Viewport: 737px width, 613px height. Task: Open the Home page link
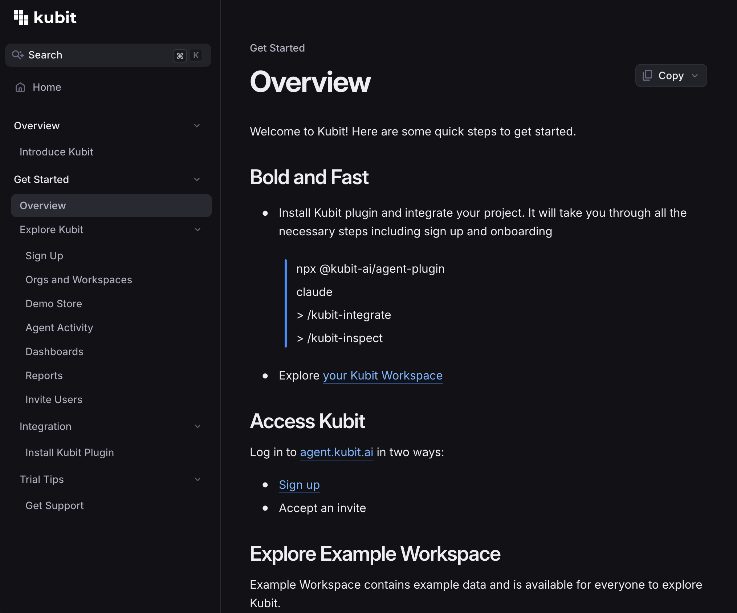point(47,87)
